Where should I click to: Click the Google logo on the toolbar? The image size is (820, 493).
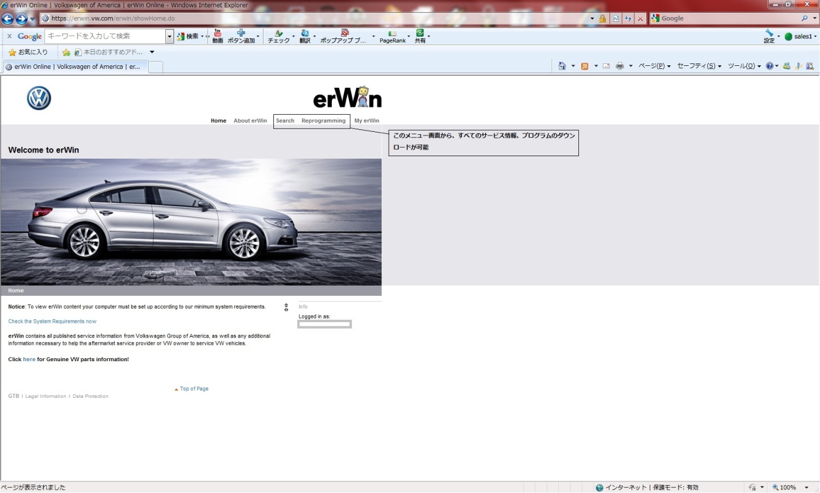[x=29, y=37]
